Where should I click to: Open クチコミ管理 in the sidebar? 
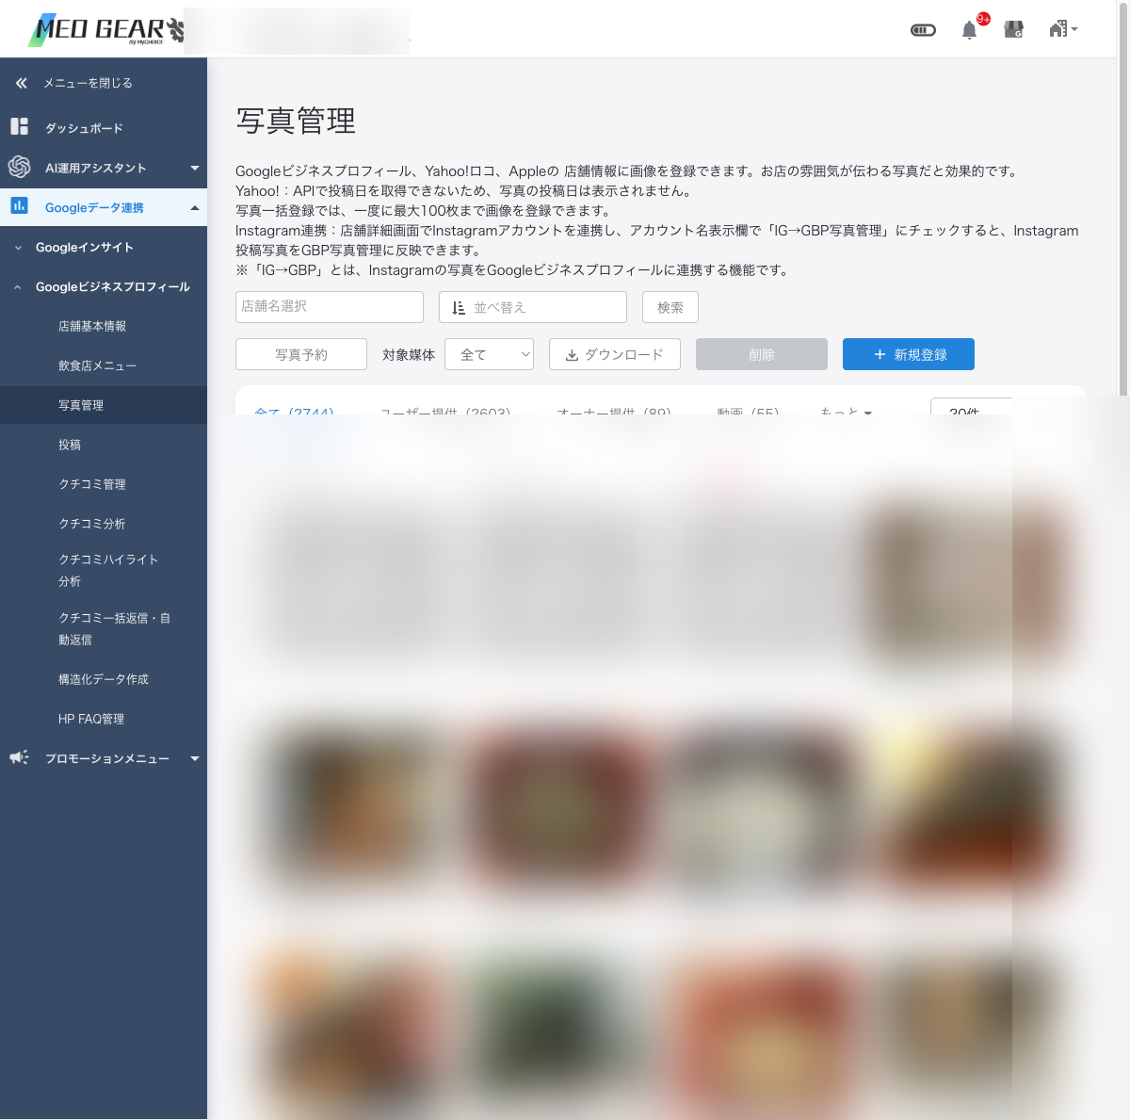click(x=92, y=484)
